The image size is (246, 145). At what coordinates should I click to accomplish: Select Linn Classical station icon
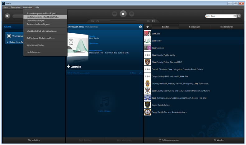point(148,48)
